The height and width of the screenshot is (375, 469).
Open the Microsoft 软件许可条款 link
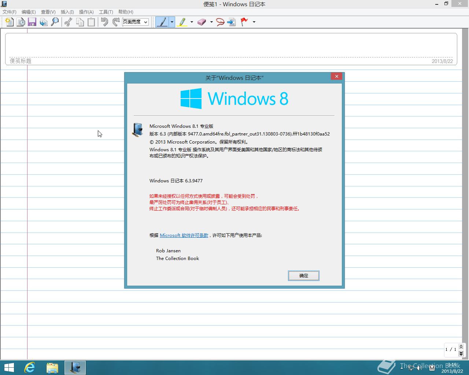click(184, 235)
